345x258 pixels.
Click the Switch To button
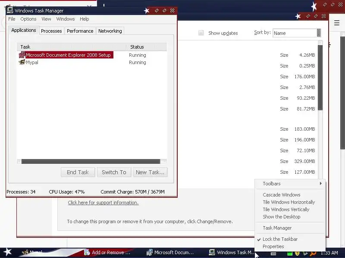pos(114,172)
